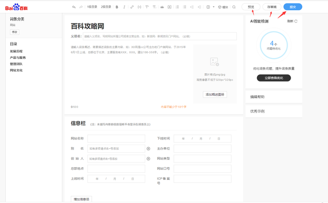This screenshot has height=203, width=328.
Task: Click the redo arrow in the toolbar
Action: (81, 7)
